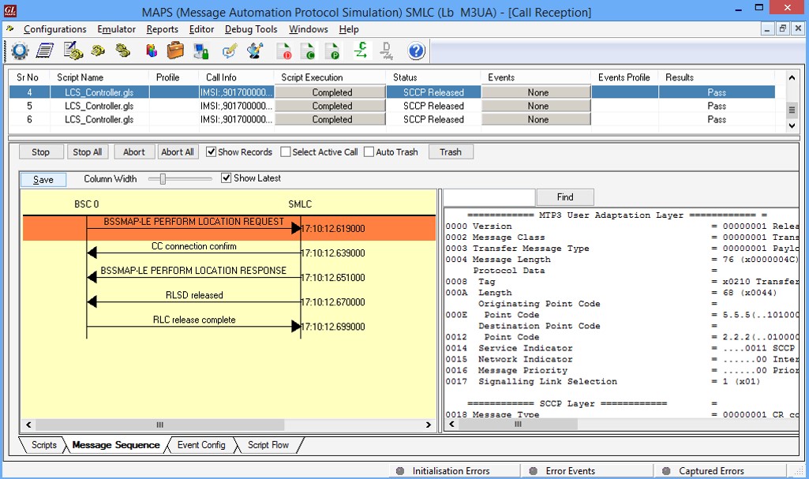The image size is (809, 479).
Task: Click the Call Info column header
Action: [221, 77]
